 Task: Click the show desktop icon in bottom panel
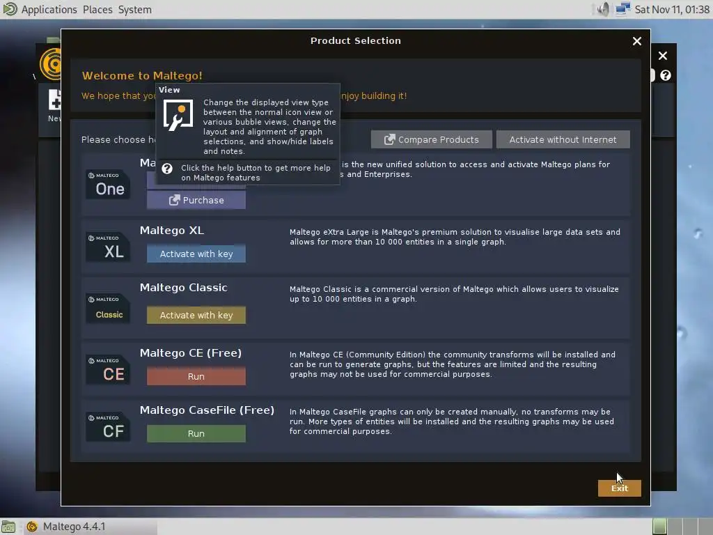[8, 527]
